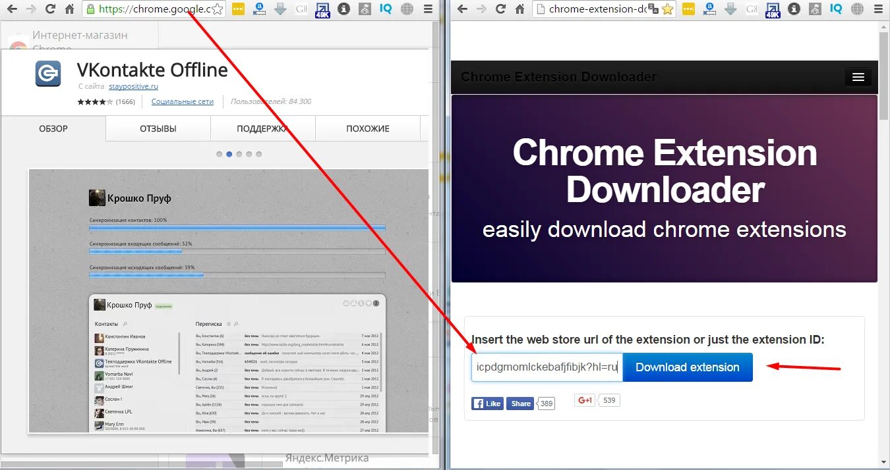This screenshot has height=470, width=890.
Task: Click the extension URL input field
Action: [x=547, y=367]
